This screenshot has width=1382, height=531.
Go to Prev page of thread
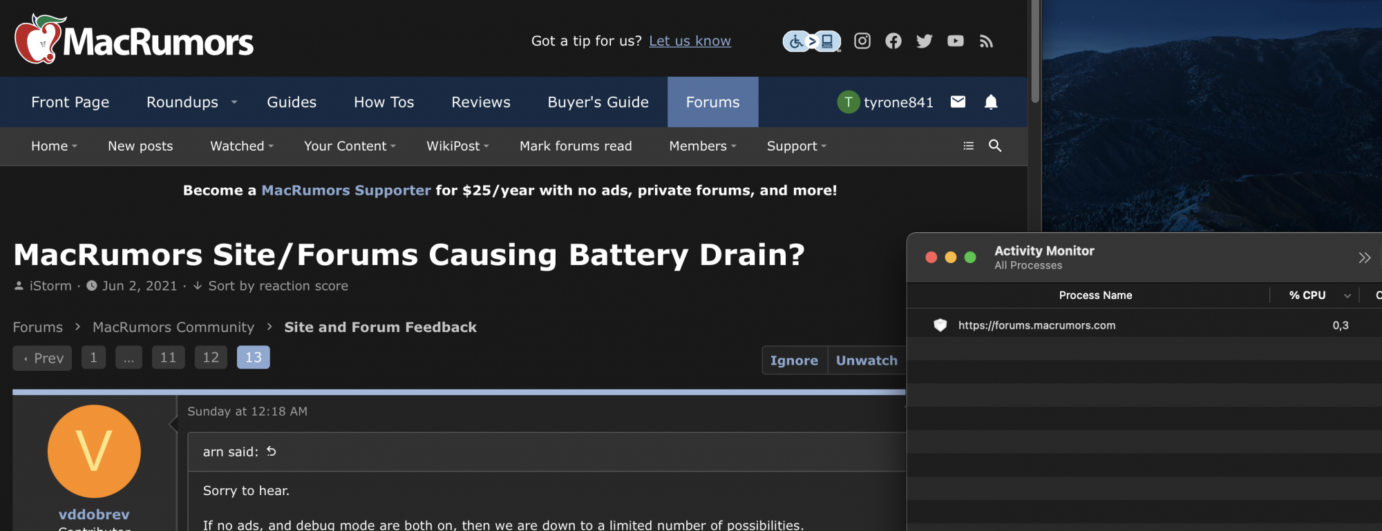pos(42,358)
